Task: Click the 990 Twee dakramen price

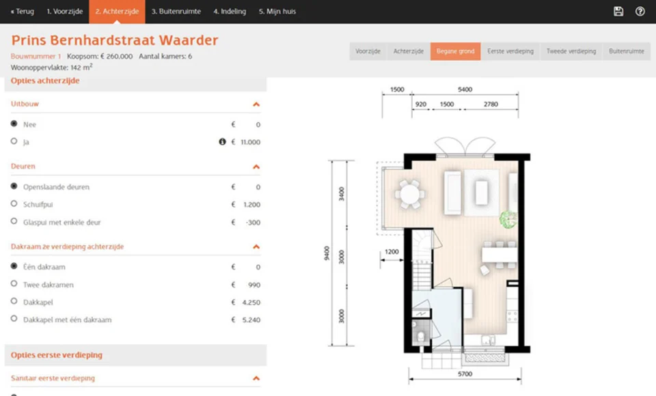Action: click(x=254, y=285)
